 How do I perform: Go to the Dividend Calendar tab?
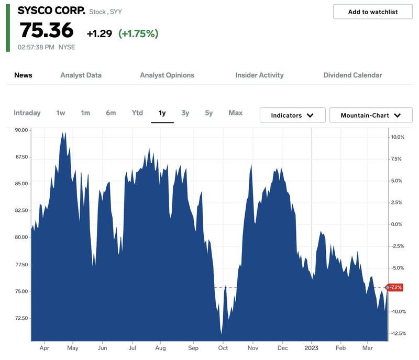click(x=352, y=75)
